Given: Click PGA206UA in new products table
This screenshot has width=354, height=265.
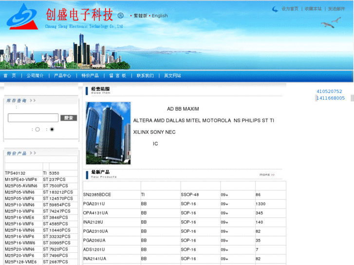Looking at the screenshot, I should click(x=94, y=240).
